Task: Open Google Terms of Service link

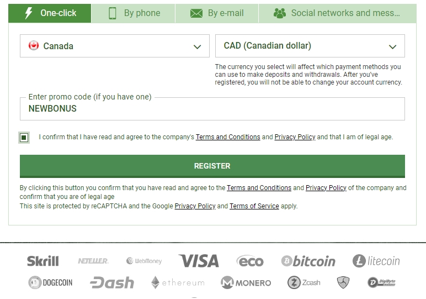Action: tap(254, 206)
